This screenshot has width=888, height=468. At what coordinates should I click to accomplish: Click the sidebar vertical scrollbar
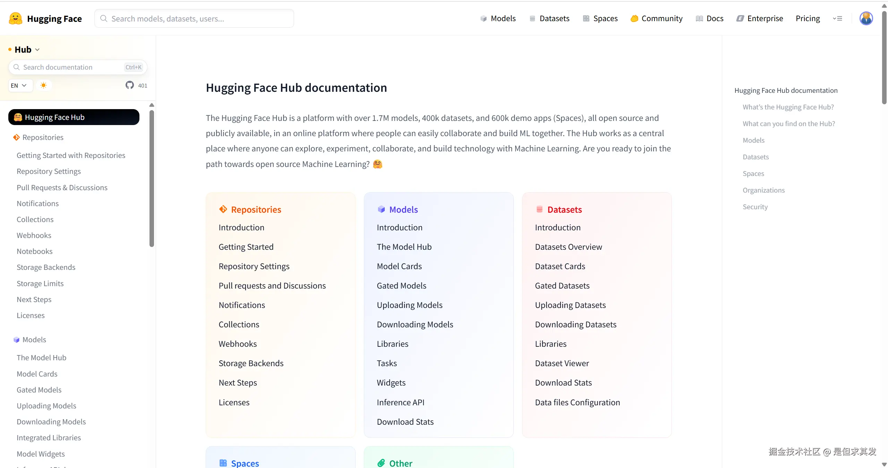tap(152, 178)
